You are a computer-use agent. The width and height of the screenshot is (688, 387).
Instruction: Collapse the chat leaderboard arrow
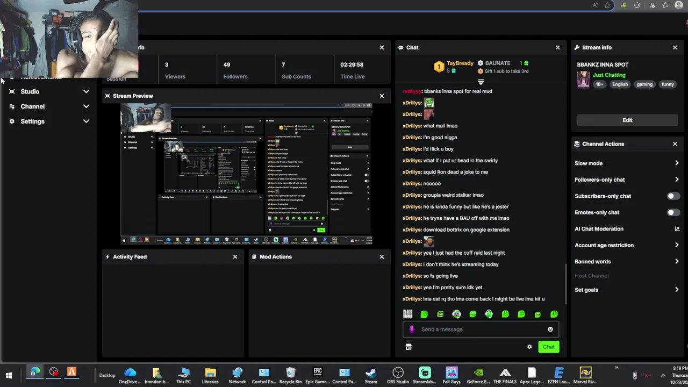(x=481, y=82)
